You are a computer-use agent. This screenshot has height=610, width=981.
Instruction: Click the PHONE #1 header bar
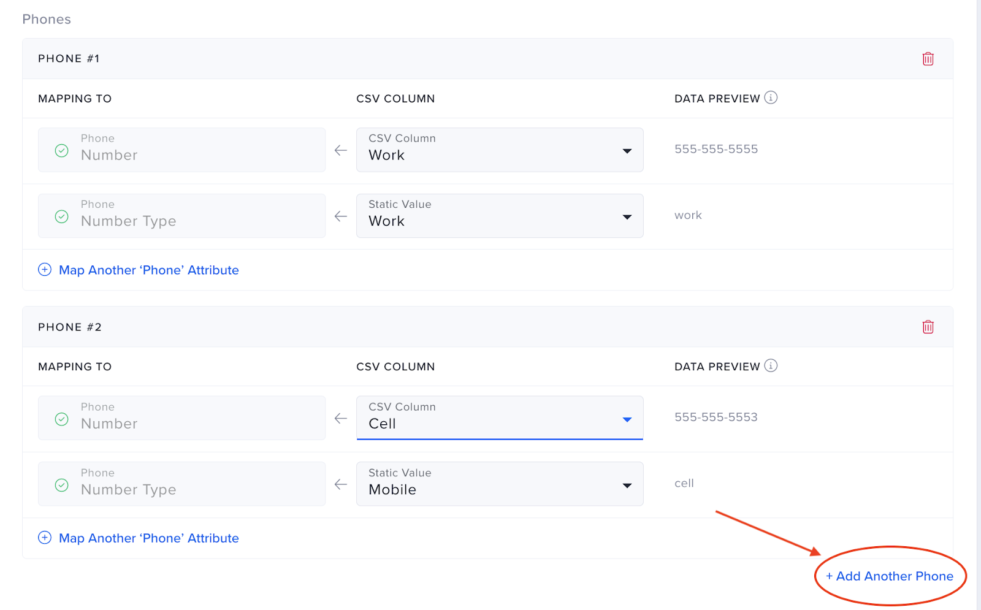click(x=69, y=58)
